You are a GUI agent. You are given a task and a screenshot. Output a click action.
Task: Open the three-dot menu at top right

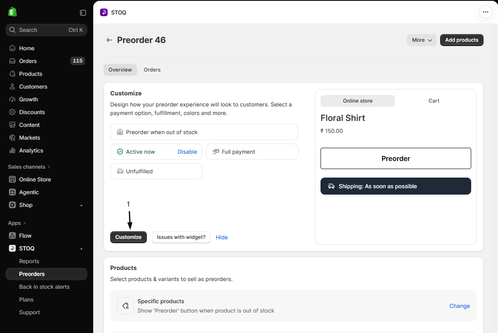[x=485, y=12]
